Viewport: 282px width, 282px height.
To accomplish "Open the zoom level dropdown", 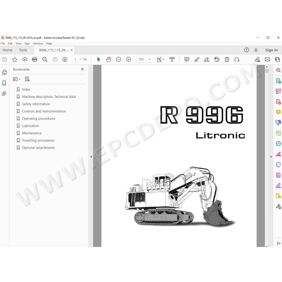I will (x=149, y=59).
